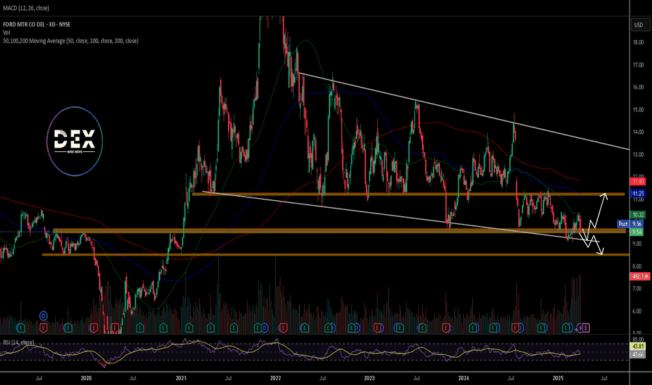Open the red earnings marker above the 2023 label

pyautogui.click(x=378, y=328)
